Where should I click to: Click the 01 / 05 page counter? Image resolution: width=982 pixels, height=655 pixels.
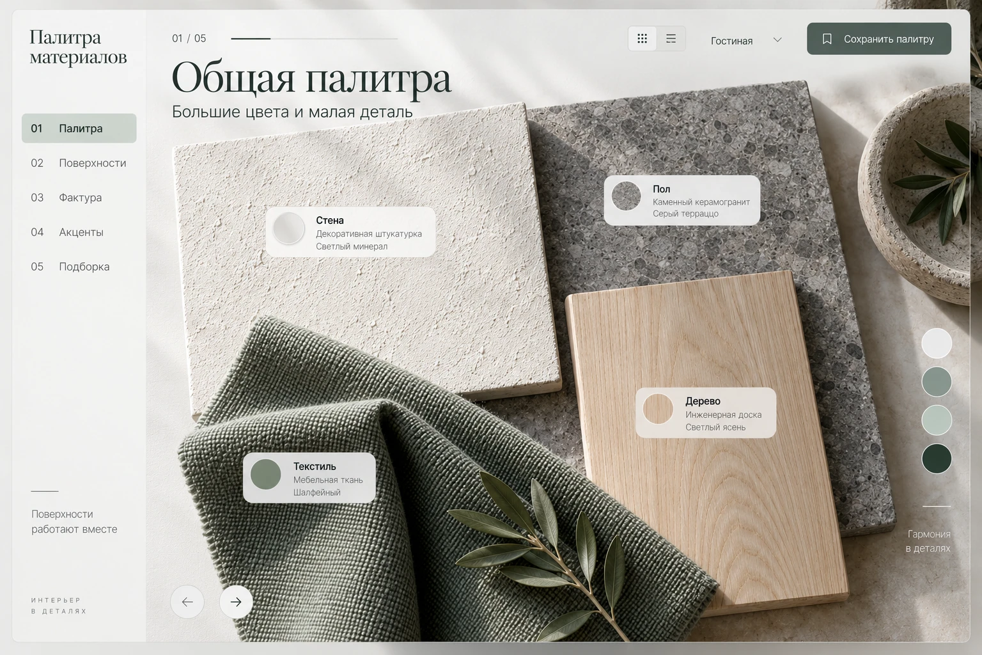coord(189,38)
